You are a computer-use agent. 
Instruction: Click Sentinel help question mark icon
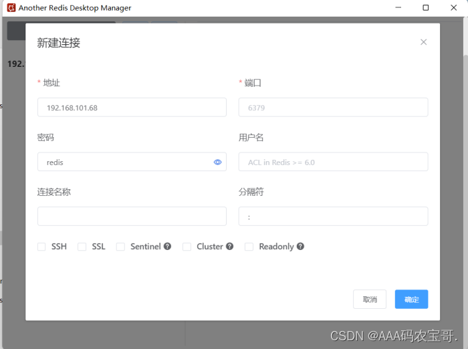(167, 246)
